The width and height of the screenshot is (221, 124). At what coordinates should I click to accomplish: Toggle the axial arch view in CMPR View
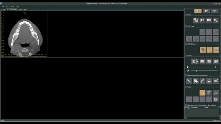203,50
